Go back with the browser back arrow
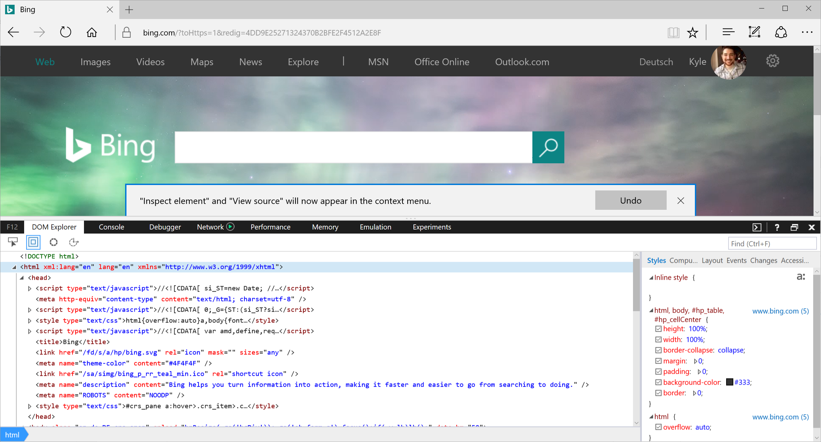Screen dimensions: 821x442 [x=13, y=33]
